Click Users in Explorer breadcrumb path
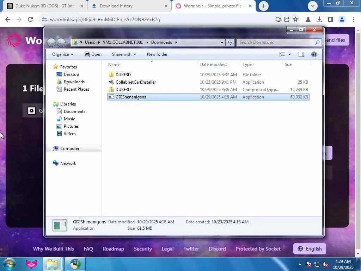 click(x=90, y=42)
